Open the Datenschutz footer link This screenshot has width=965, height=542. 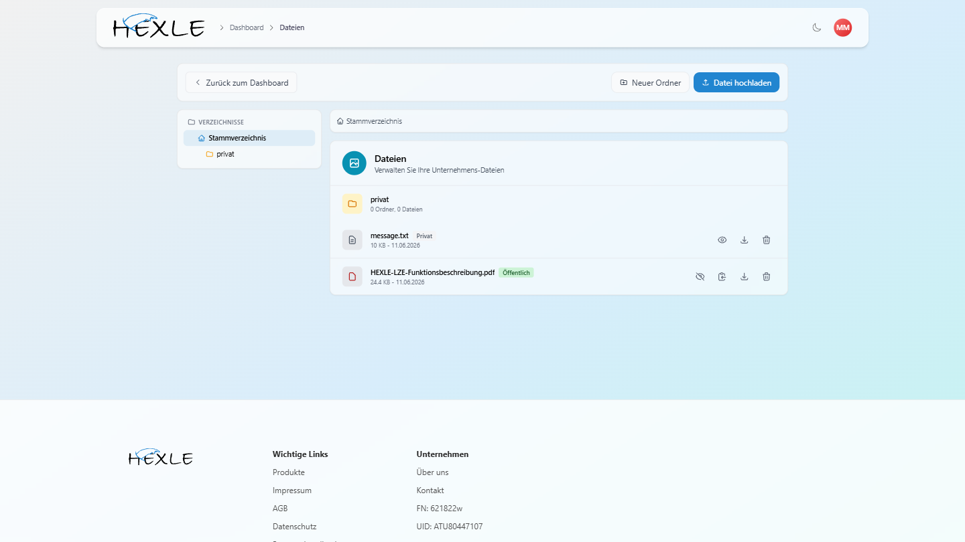295,527
